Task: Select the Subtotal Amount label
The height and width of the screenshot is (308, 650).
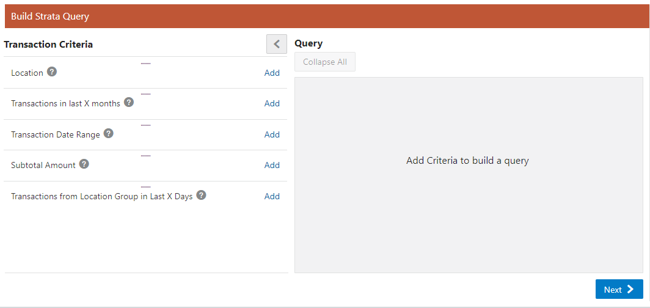Action: (43, 165)
